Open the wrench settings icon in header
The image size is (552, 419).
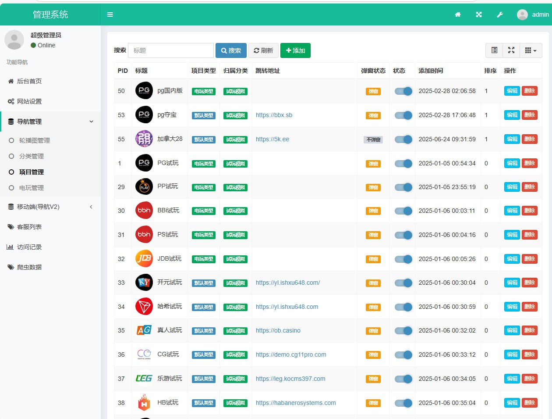point(500,14)
